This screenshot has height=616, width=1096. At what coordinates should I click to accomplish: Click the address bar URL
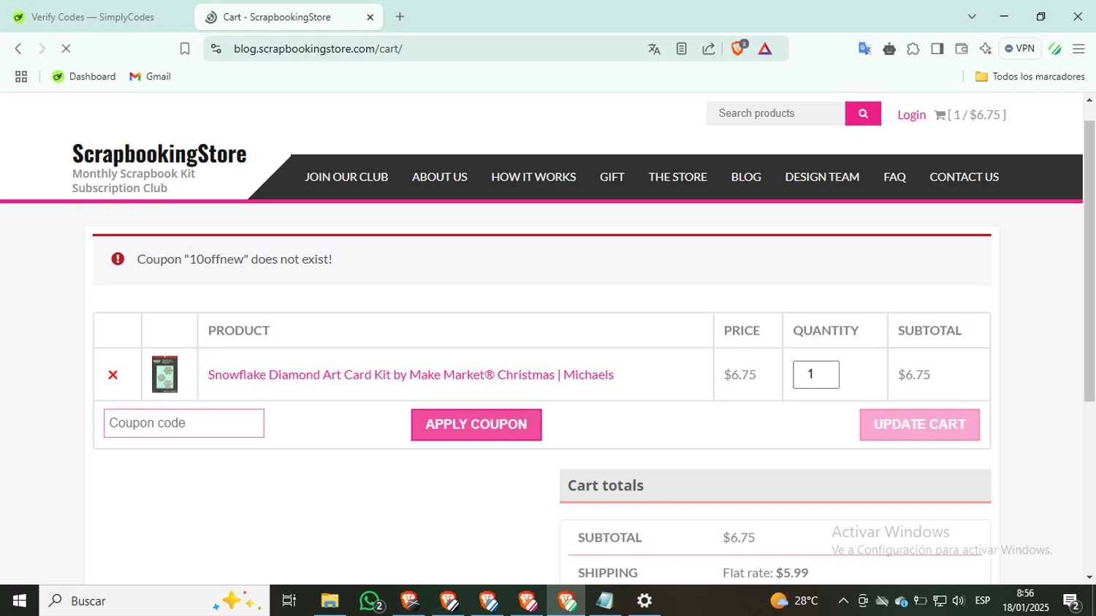(318, 49)
